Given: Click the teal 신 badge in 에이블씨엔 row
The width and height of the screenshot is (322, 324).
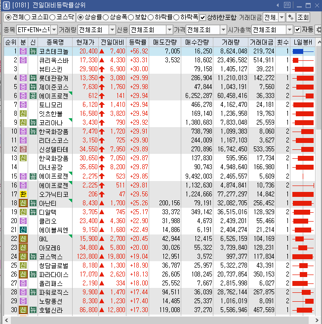Looking at the screenshot, I should 23,230.
